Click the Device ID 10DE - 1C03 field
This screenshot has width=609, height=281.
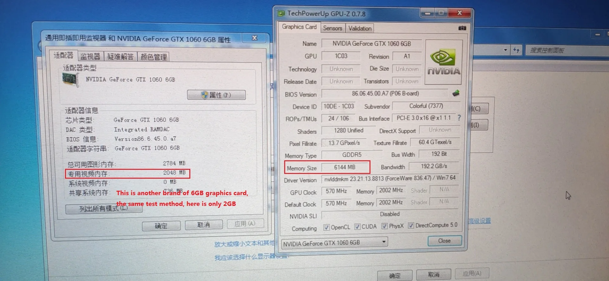click(x=338, y=106)
